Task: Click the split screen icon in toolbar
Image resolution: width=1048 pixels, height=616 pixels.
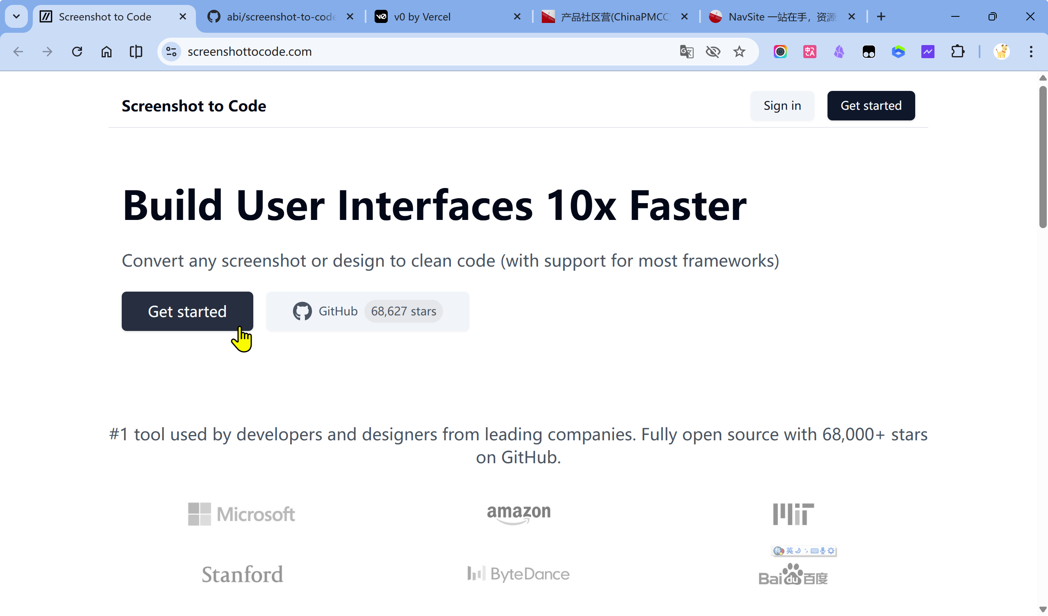Action: pos(136,52)
